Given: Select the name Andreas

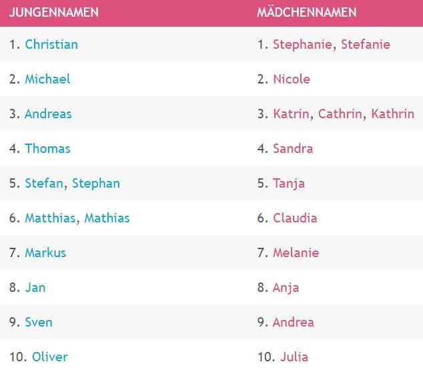Looking at the screenshot, I should [x=48, y=114].
